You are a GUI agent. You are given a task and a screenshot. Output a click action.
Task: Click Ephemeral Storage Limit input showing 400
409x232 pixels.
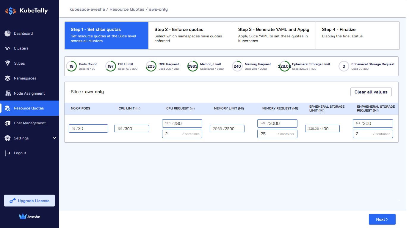(322, 128)
